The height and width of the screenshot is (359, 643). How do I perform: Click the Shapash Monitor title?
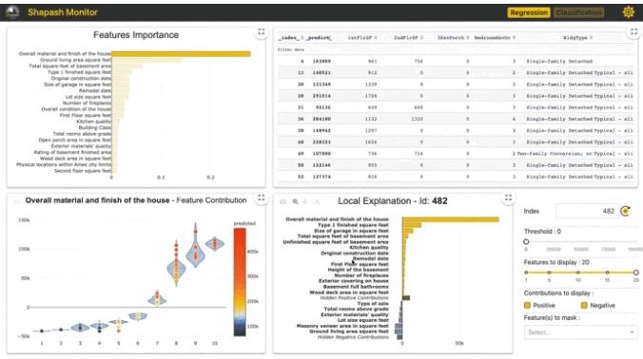point(63,12)
